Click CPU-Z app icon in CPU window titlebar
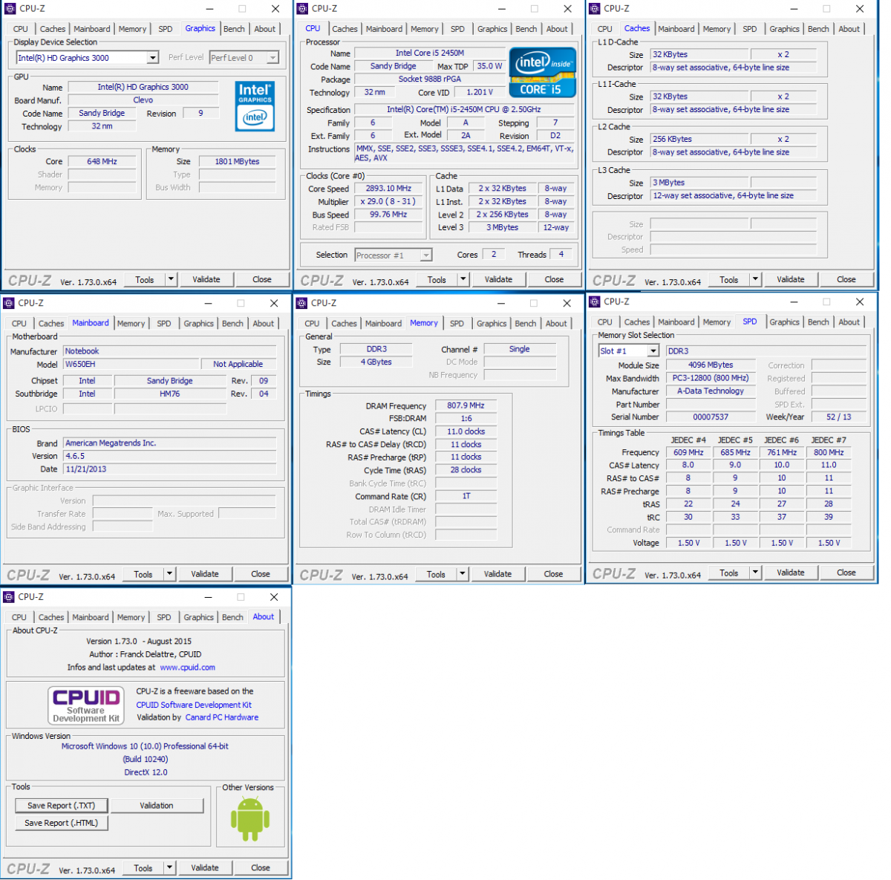Image resolution: width=891 pixels, height=880 pixels. (x=302, y=9)
